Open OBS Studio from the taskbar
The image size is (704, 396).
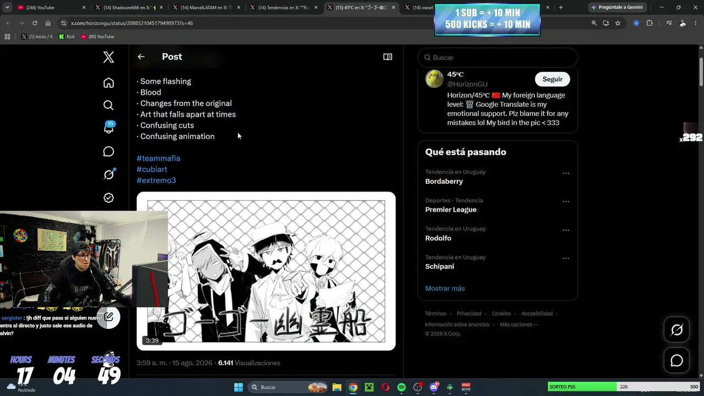[x=417, y=387]
